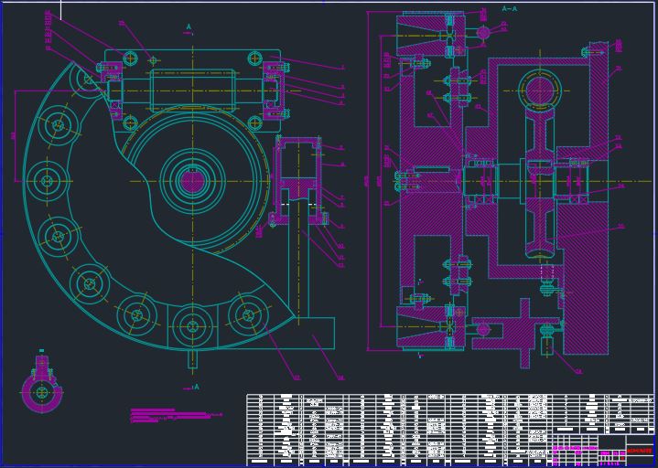Select the hatched ball near A-A view top
Screen dimensions: 658x468
point(483,32)
